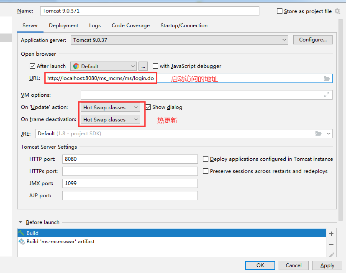346x273 pixels.
Task: Open the On frame deactivation dropdown
Action: click(110, 120)
